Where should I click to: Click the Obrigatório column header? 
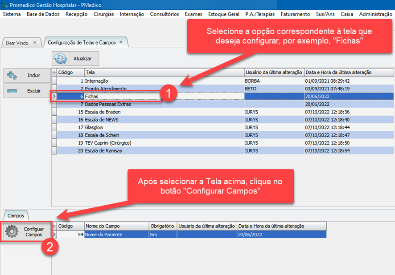[x=162, y=226]
